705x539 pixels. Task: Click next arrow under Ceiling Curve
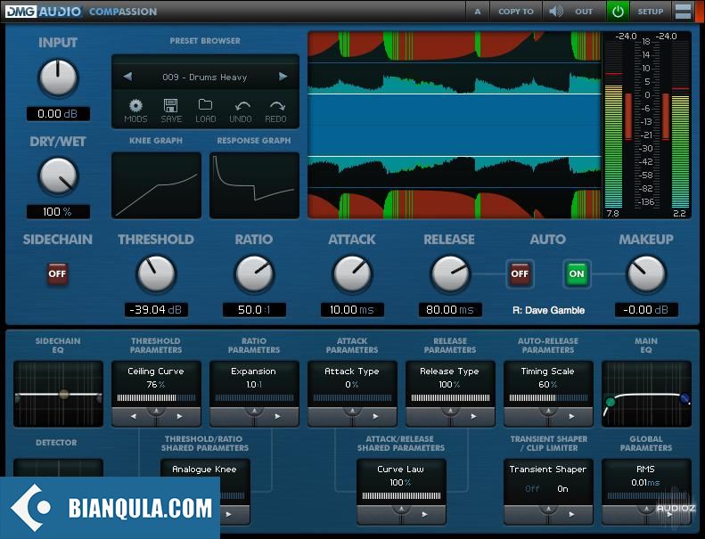pos(179,416)
